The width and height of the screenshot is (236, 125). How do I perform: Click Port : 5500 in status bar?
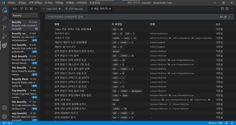(215, 123)
